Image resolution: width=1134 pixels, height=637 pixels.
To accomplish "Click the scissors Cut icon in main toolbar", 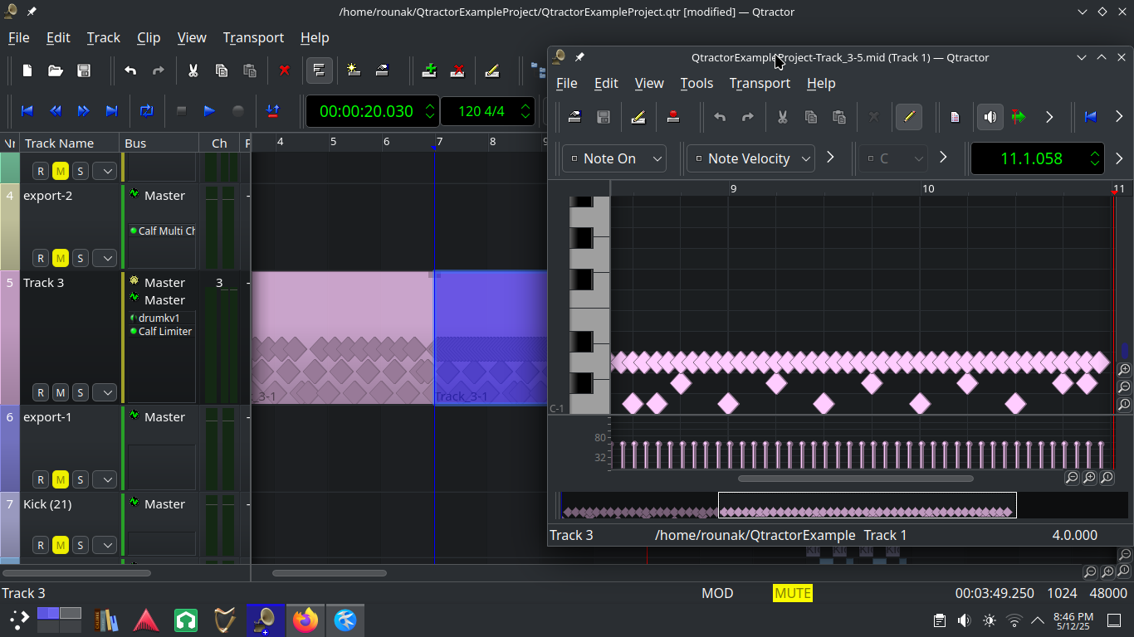I will [x=193, y=71].
